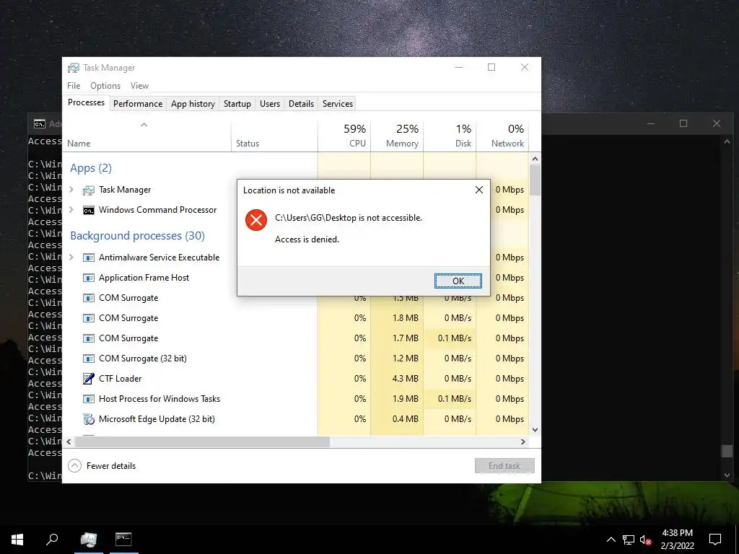
Task: Click the Command Prompt scroll-up arrow
Action: (727, 141)
